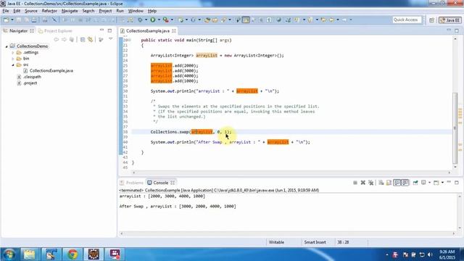Click Collapse All in Navigator toolbar
The height and width of the screenshot is (261, 464).
[x=83, y=39]
